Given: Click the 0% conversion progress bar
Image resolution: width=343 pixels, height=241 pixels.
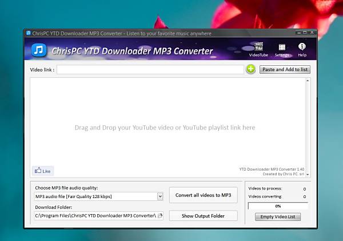Looking at the screenshot, I should pyautogui.click(x=278, y=206).
